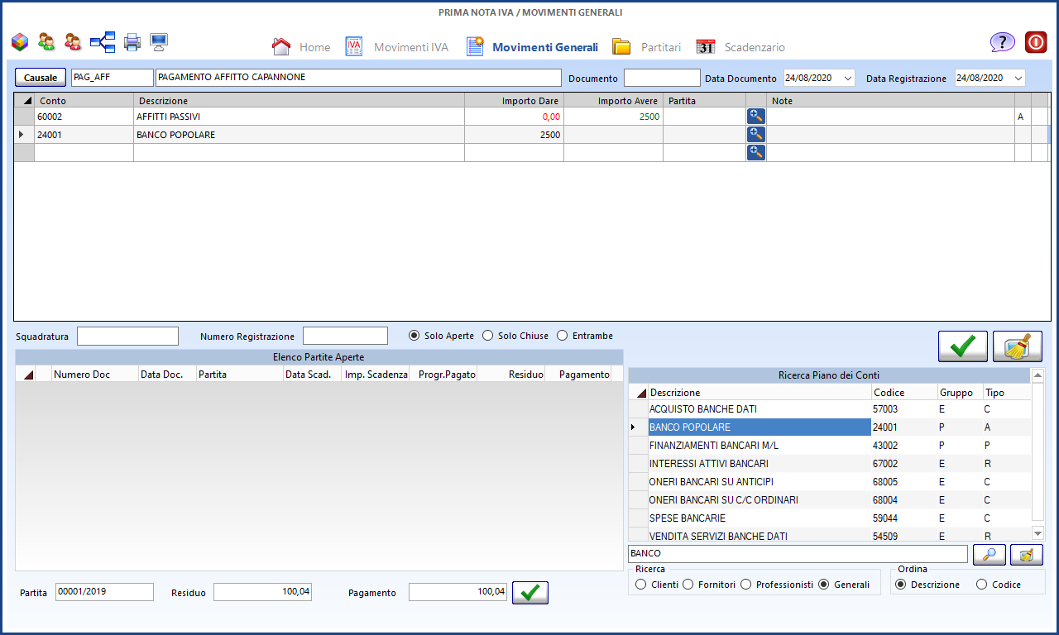Screen dimensions: 1059x635
Task: Open the help question mark icon
Action: point(1002,42)
